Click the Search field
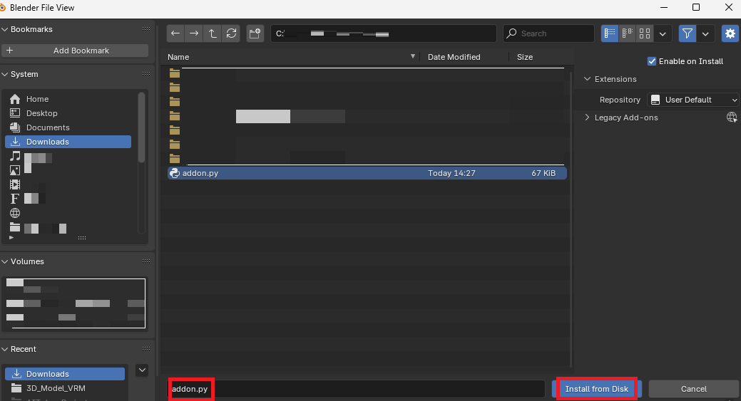The height and width of the screenshot is (401, 741). (x=548, y=33)
